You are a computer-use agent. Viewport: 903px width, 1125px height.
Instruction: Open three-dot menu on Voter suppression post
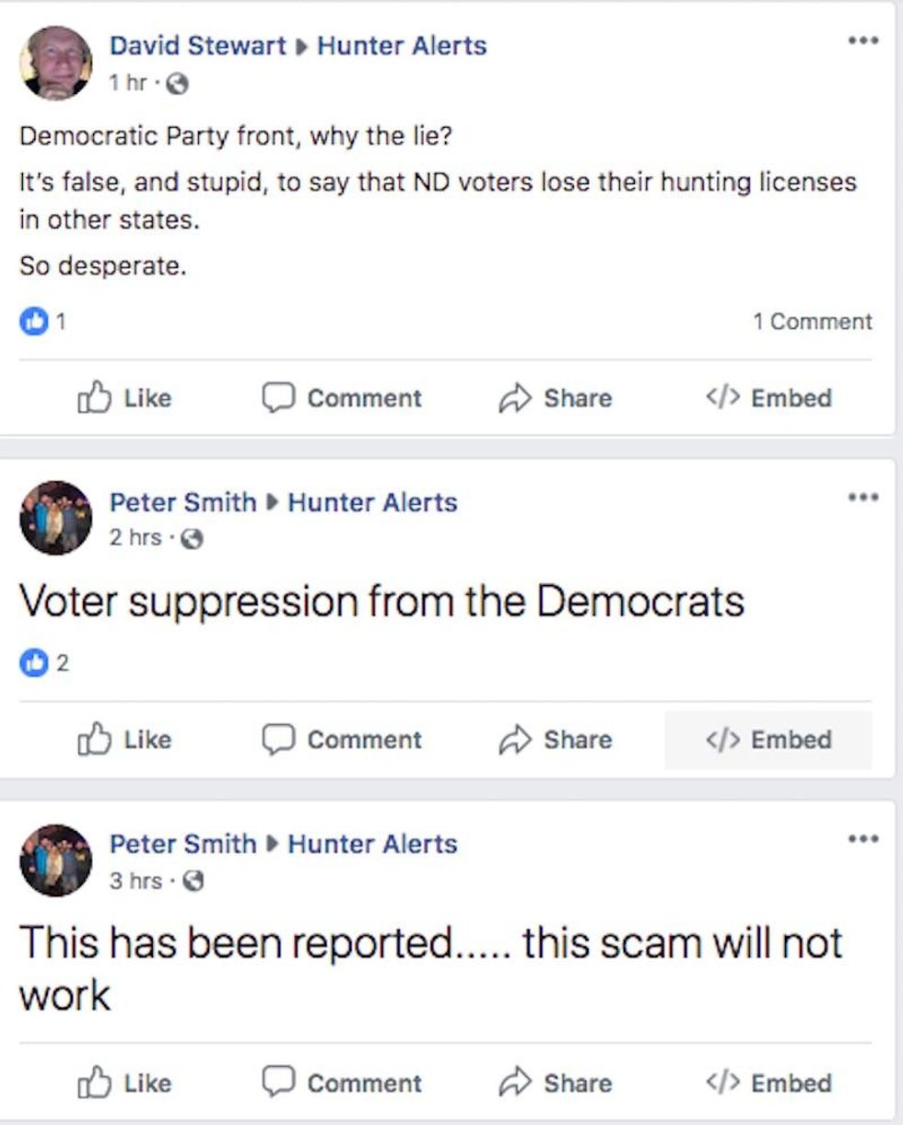pyautogui.click(x=863, y=498)
